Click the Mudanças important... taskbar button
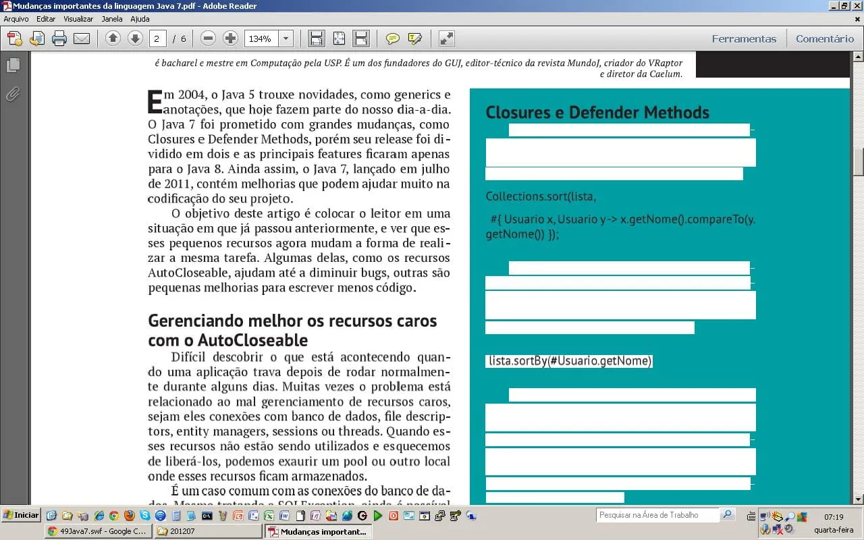This screenshot has height=540, width=864. pos(318,531)
